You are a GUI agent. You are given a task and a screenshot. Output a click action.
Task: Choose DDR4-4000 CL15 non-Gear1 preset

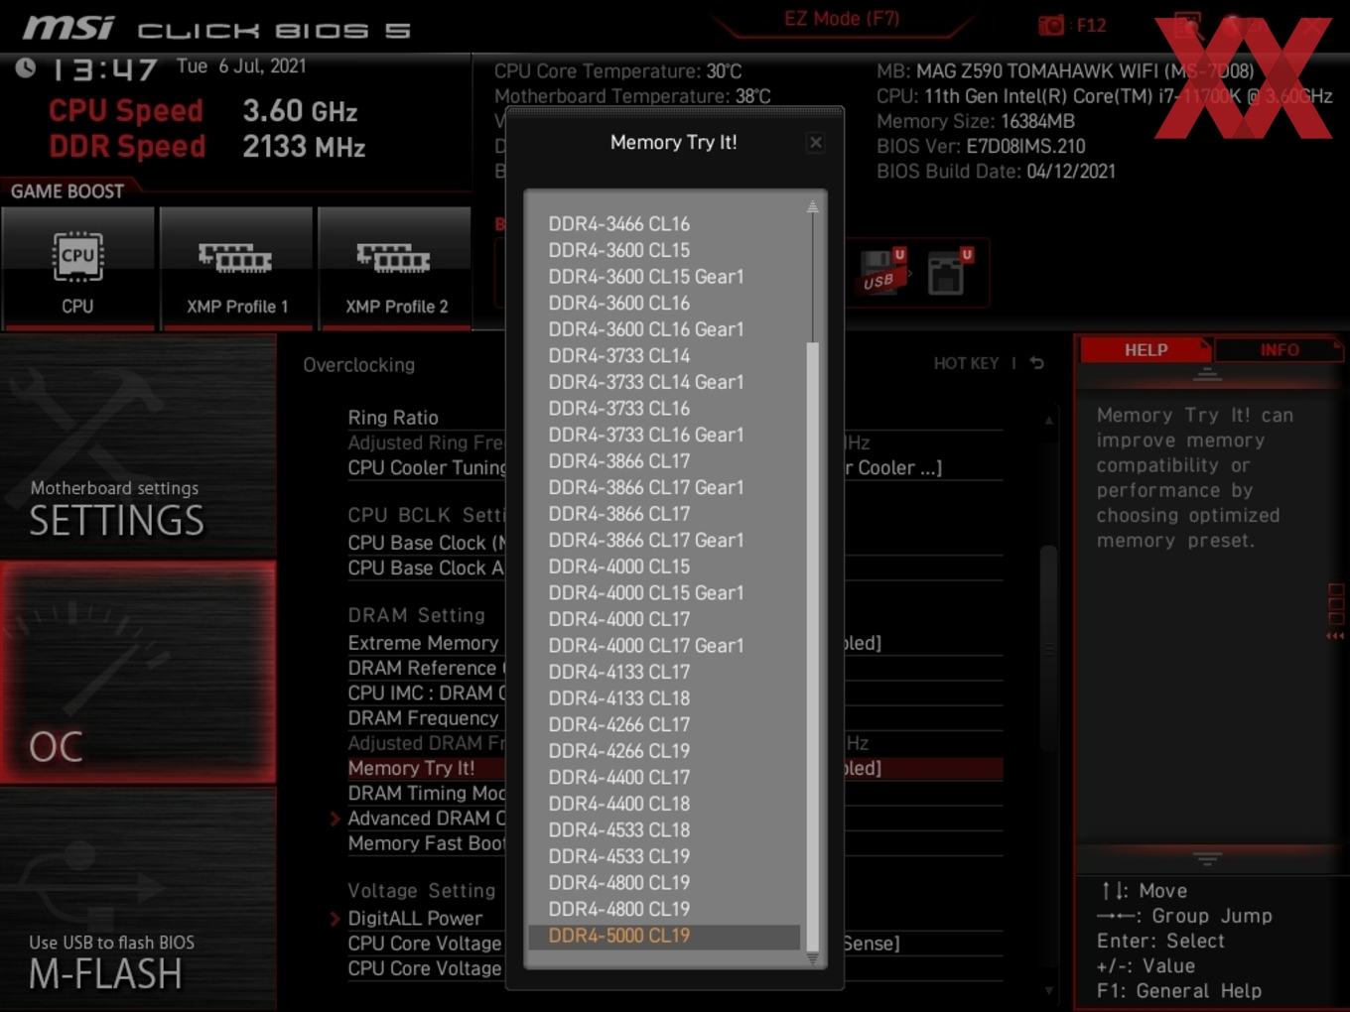click(618, 567)
